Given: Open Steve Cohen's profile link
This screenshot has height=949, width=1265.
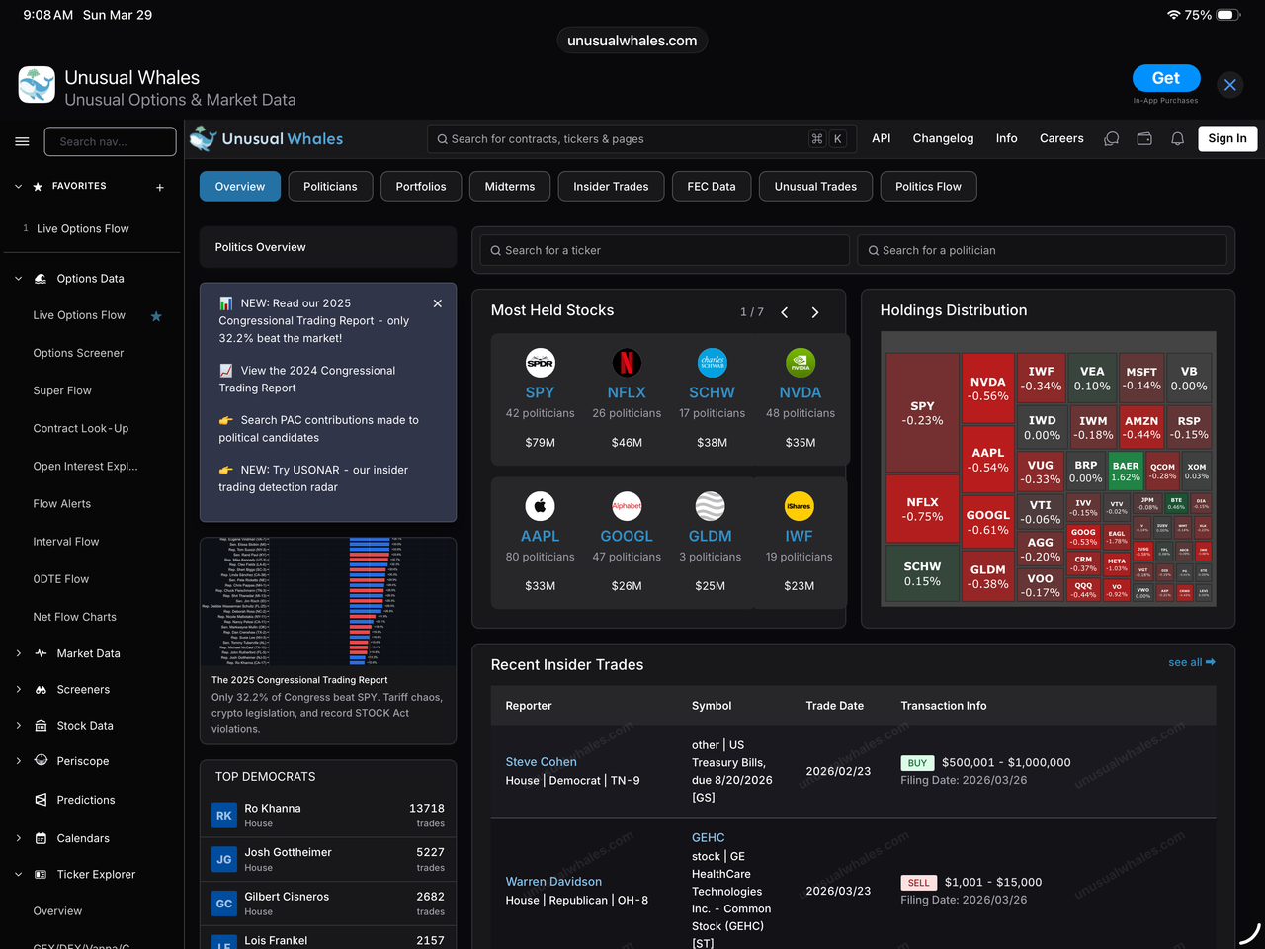Looking at the screenshot, I should pyautogui.click(x=541, y=762).
